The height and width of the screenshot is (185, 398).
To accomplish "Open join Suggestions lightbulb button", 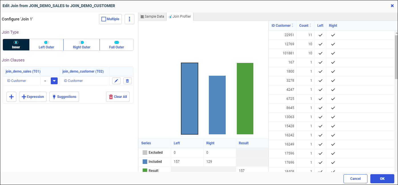I will (64, 97).
